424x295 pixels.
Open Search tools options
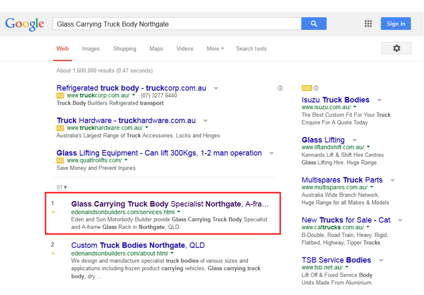click(251, 49)
